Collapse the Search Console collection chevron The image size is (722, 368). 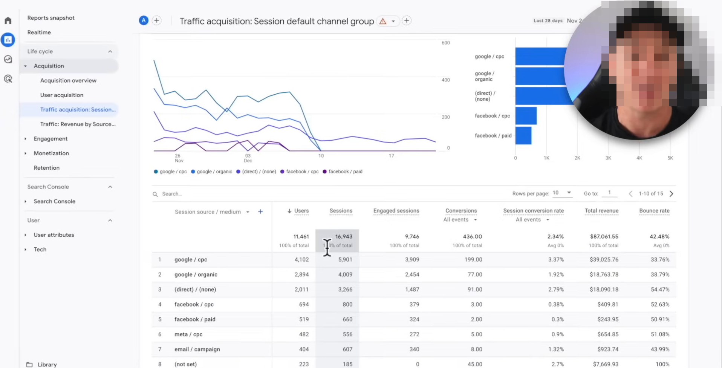(110, 187)
